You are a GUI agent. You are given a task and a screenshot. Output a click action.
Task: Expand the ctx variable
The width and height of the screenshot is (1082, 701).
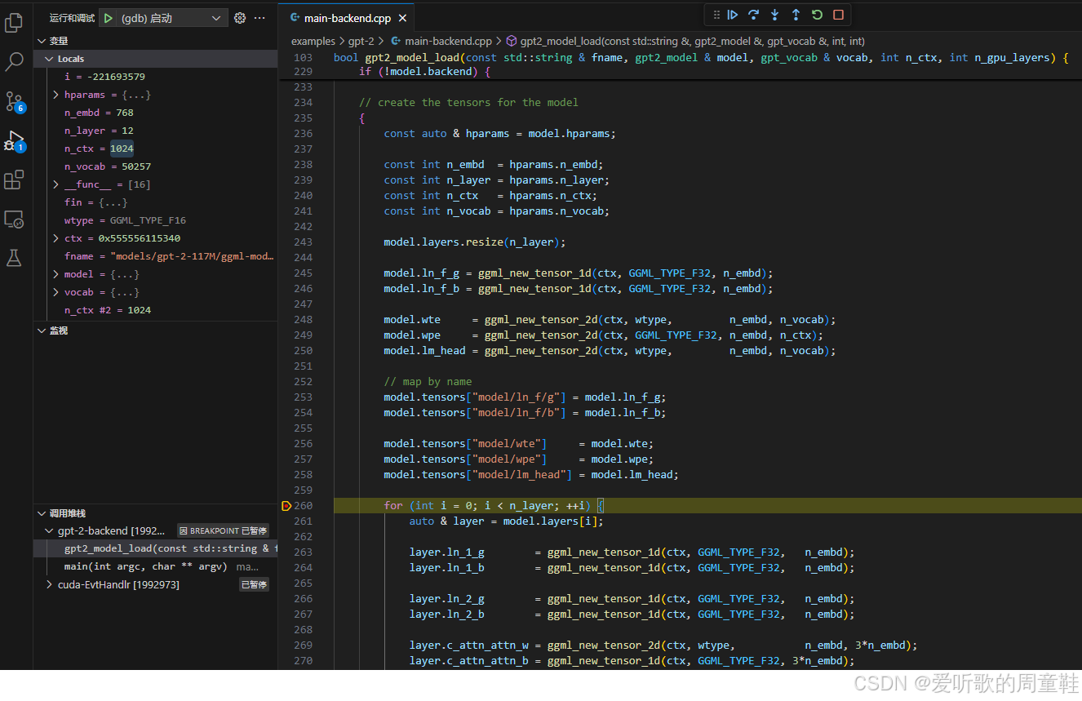(x=55, y=238)
